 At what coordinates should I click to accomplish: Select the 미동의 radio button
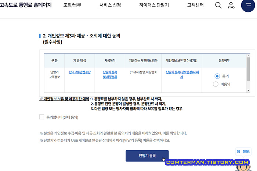(216, 84)
